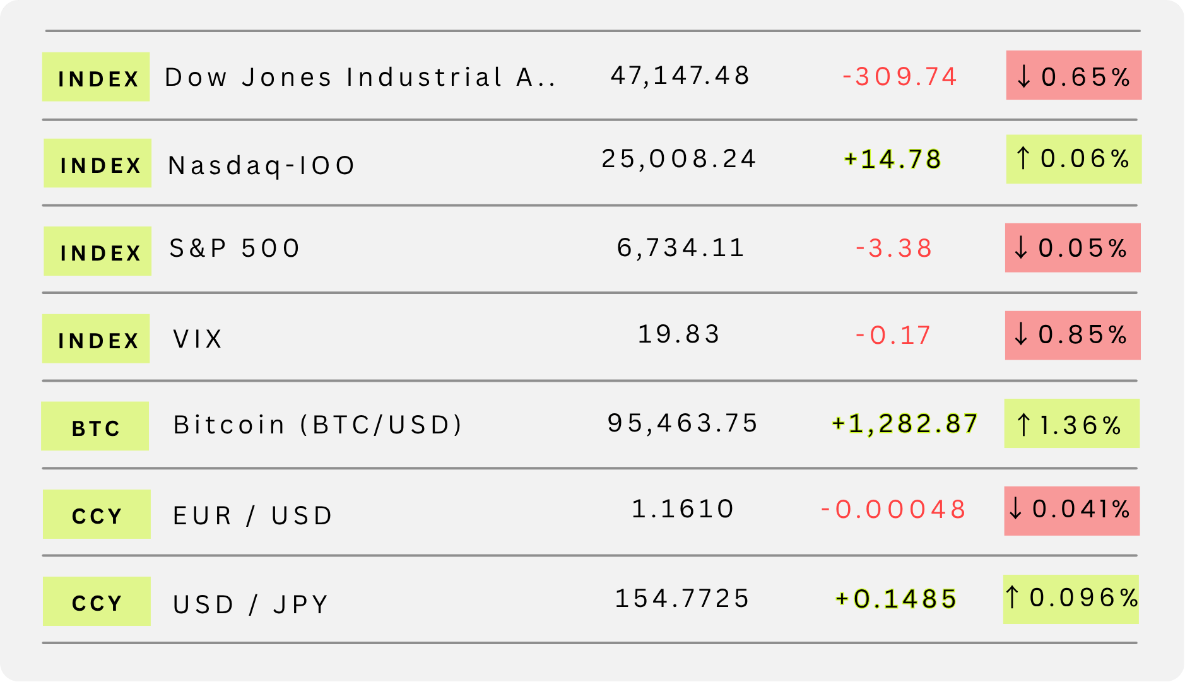Click the VIX INDEX badge
The width and height of the screenshot is (1185, 682).
point(96,339)
